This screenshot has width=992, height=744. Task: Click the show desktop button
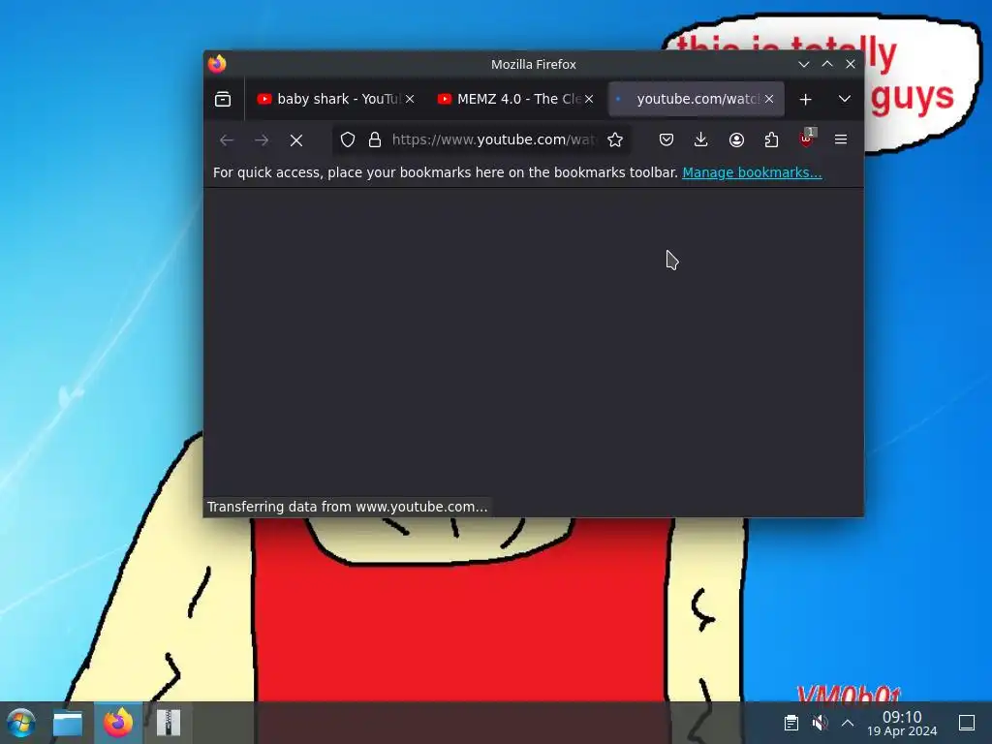[967, 723]
